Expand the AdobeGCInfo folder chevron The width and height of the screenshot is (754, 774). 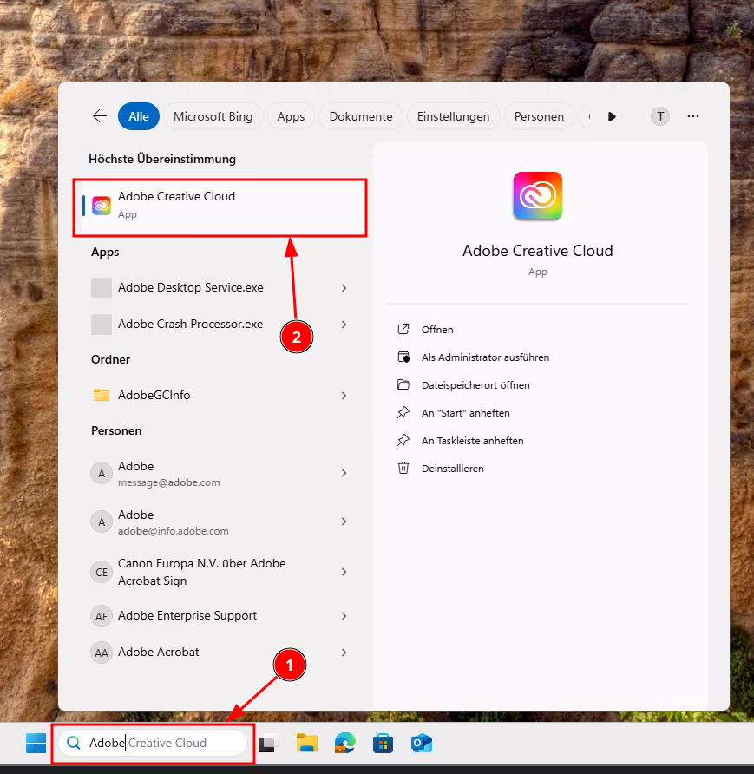(344, 396)
